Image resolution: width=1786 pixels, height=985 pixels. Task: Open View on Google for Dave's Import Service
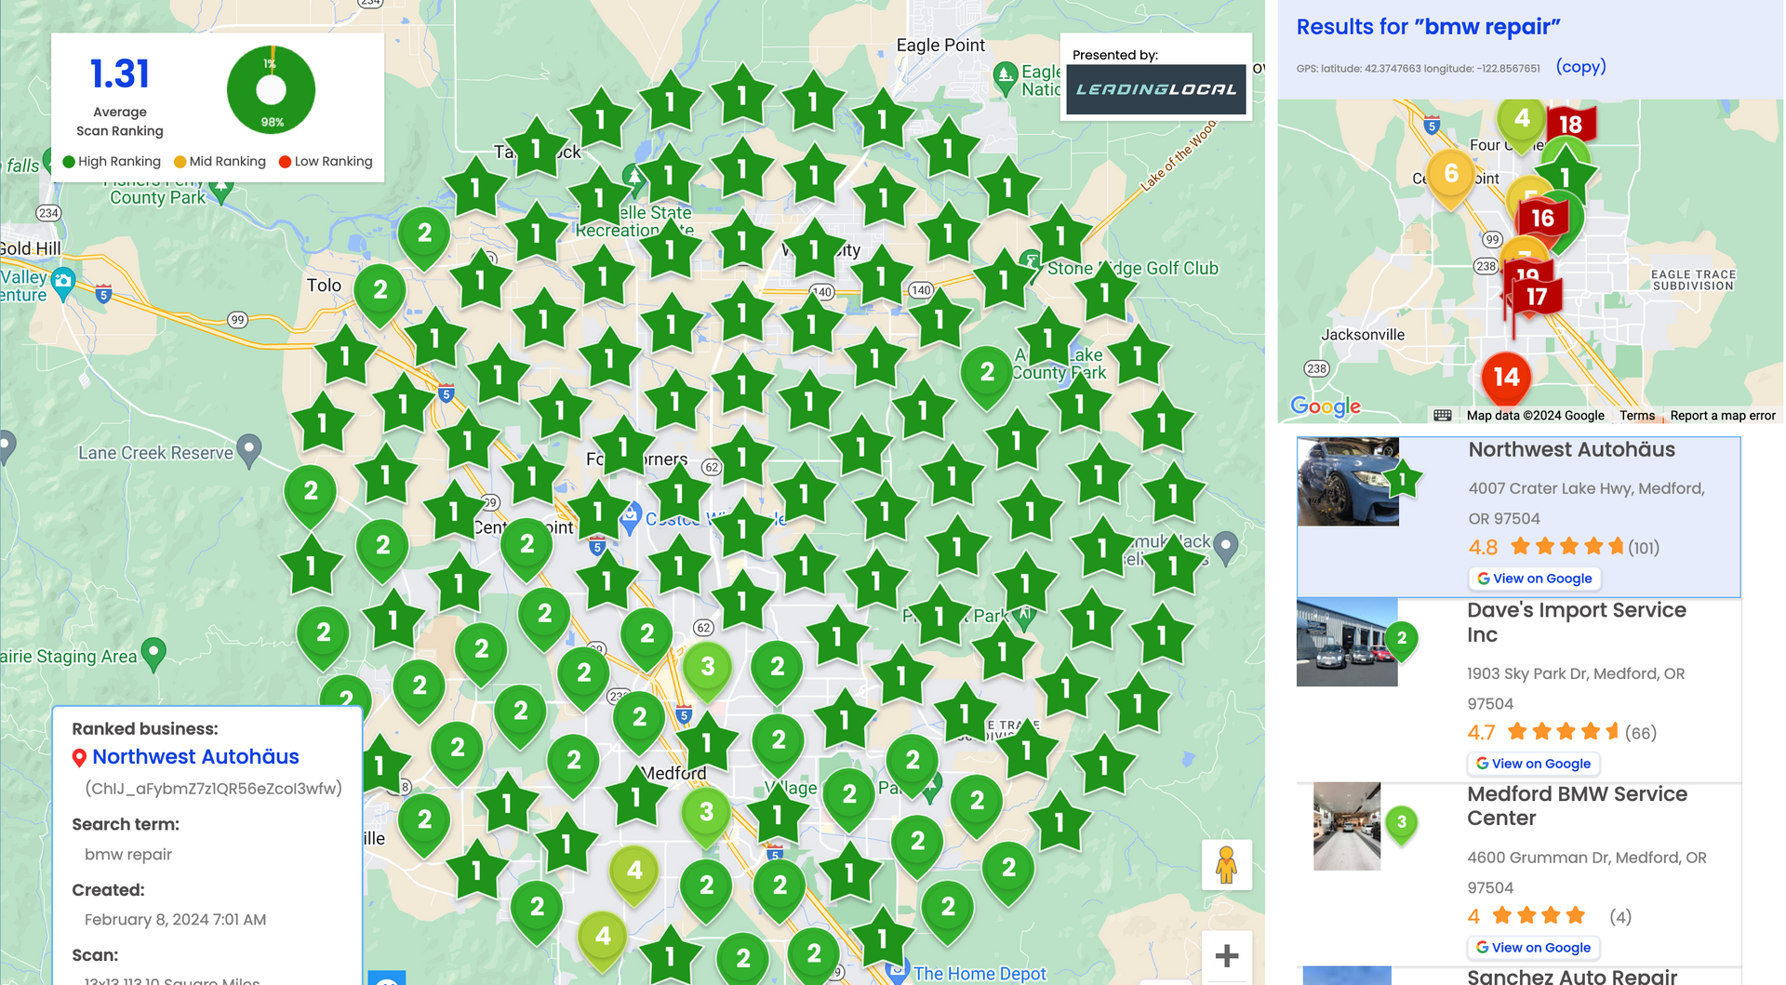[x=1533, y=764]
